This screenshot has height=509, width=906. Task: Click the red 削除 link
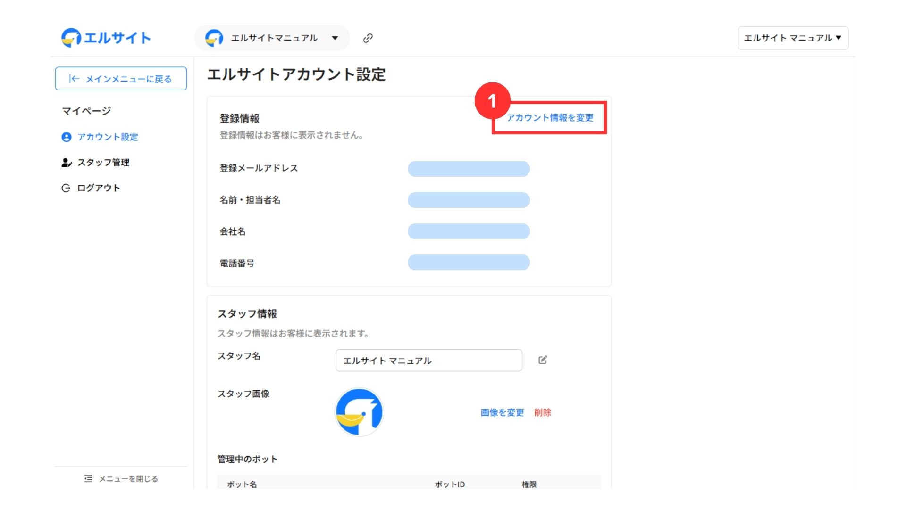(543, 412)
